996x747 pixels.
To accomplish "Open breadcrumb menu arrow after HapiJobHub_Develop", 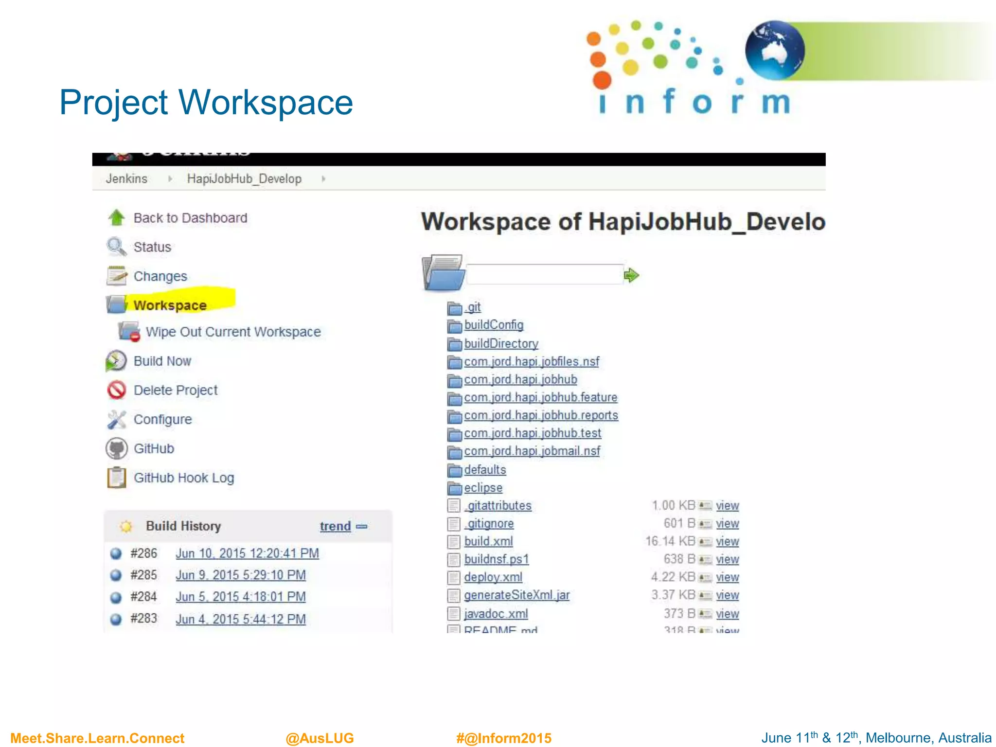I will (x=323, y=179).
